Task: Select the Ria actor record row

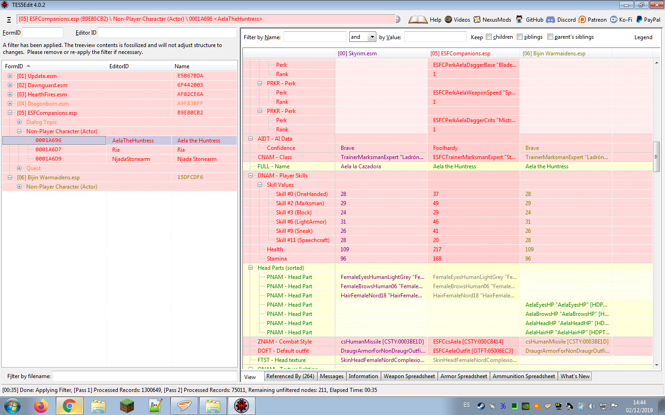Action: 120,150
